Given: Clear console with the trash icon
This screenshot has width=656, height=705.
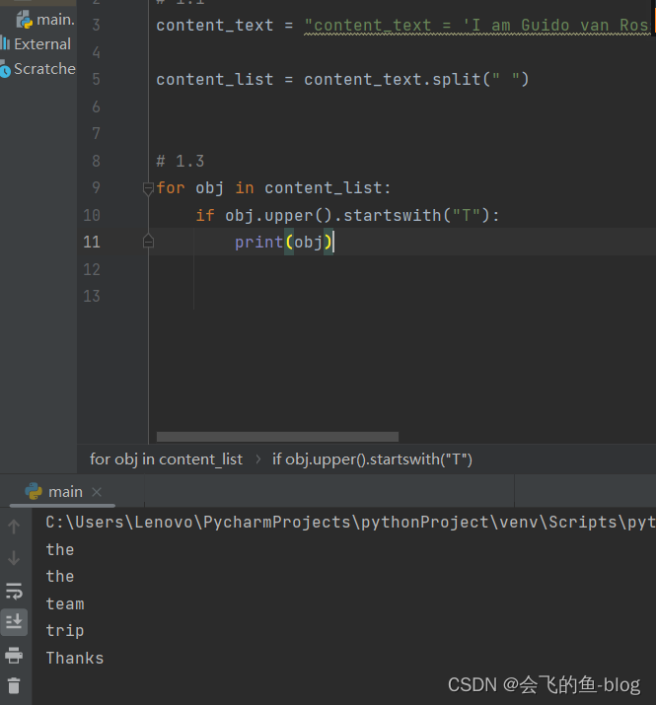Looking at the screenshot, I should (x=14, y=685).
